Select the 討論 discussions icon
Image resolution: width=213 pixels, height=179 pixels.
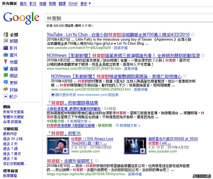pyautogui.click(x=6, y=89)
